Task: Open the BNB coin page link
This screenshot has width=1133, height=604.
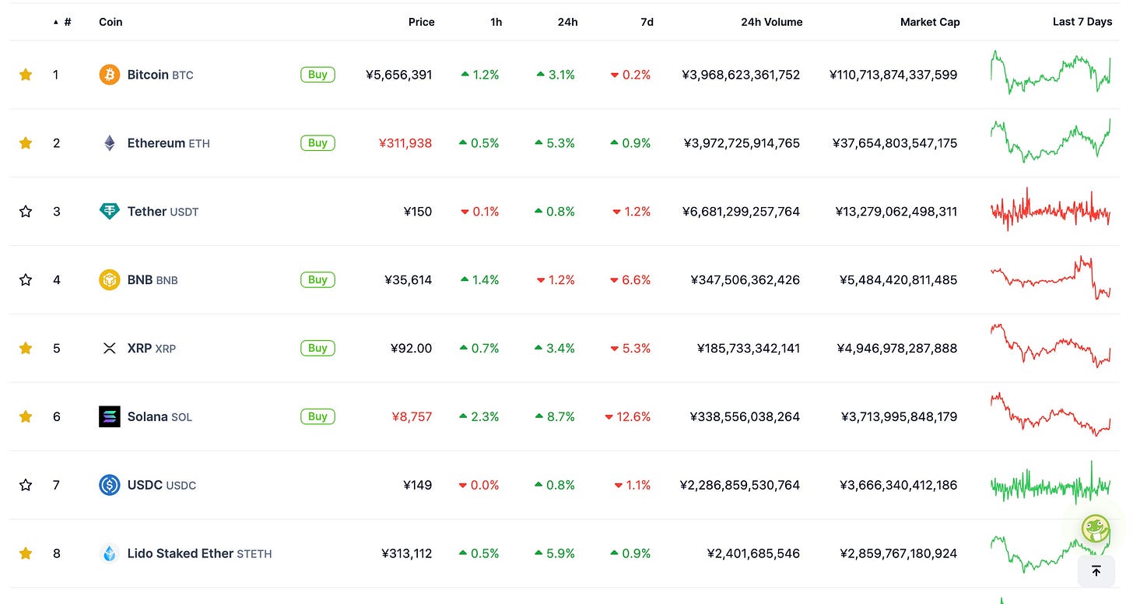Action: coord(153,280)
